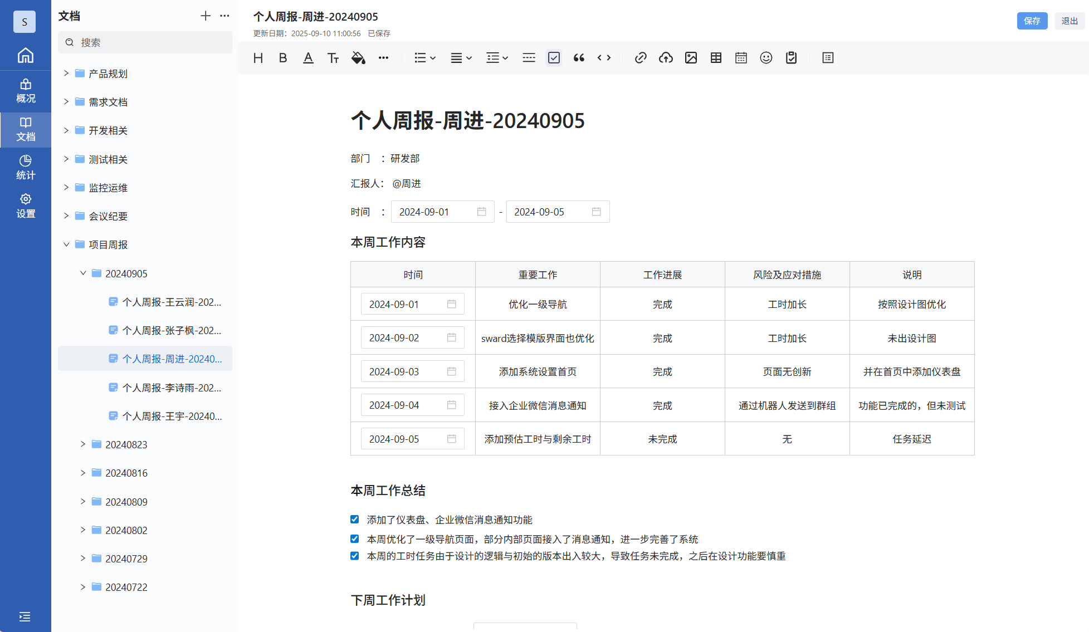Toggle the navigation page optimization summary checkbox
This screenshot has height=632, width=1089.
(x=355, y=539)
